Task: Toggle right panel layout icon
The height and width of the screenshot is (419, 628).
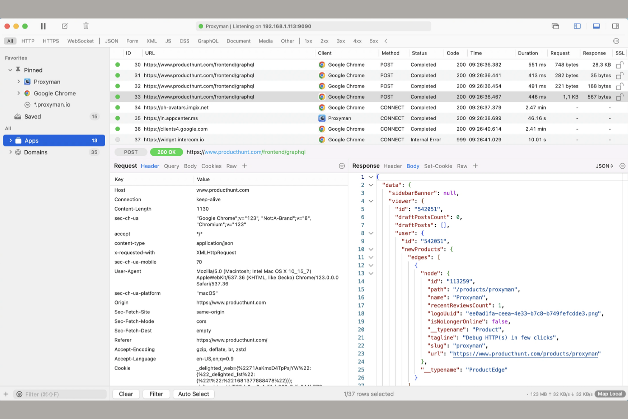Action: pyautogui.click(x=616, y=26)
